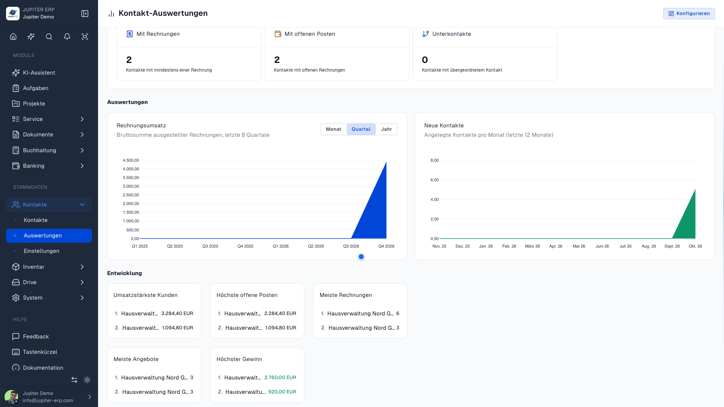Viewport: 724px width, 407px height.
Task: Select Auswertungen sub-item
Action: [x=49, y=236]
